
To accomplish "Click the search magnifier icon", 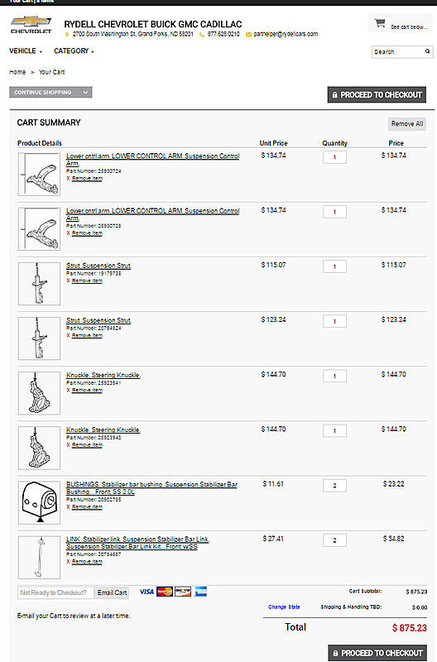I will click(427, 51).
